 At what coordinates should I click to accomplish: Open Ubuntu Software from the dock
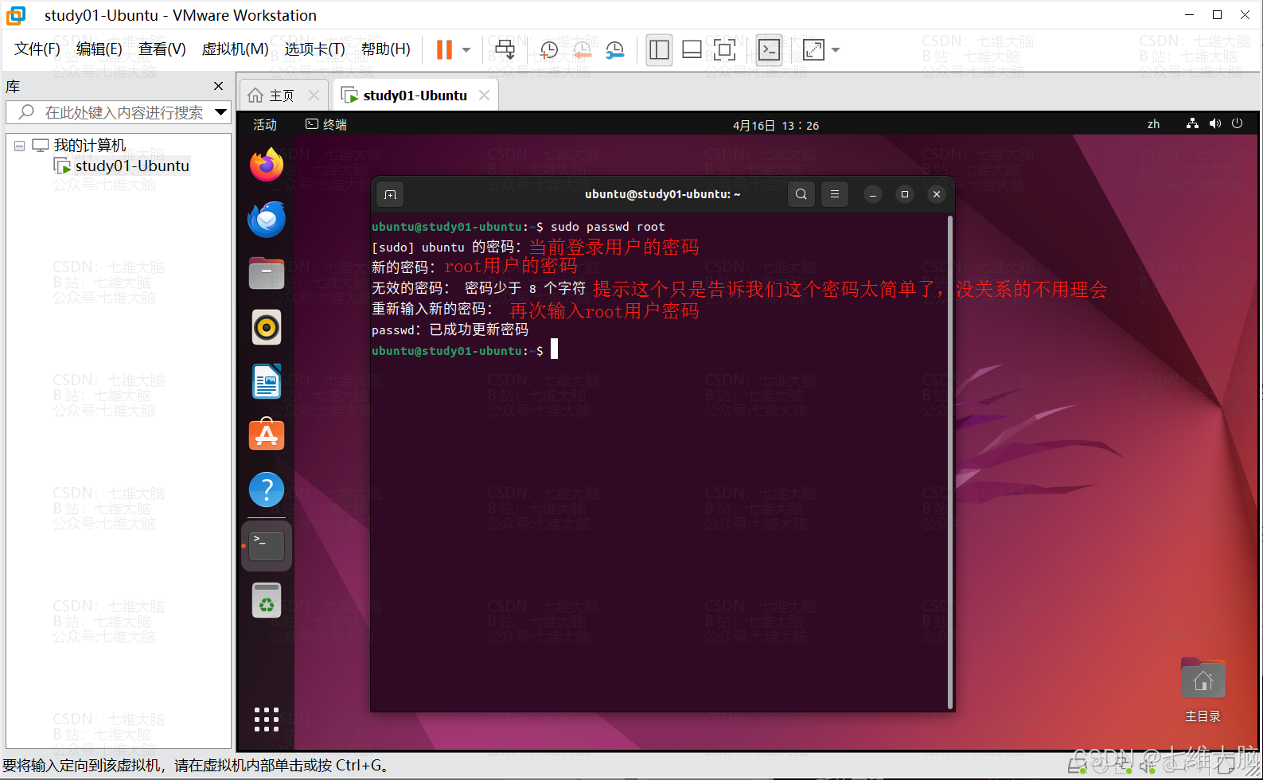tap(267, 435)
